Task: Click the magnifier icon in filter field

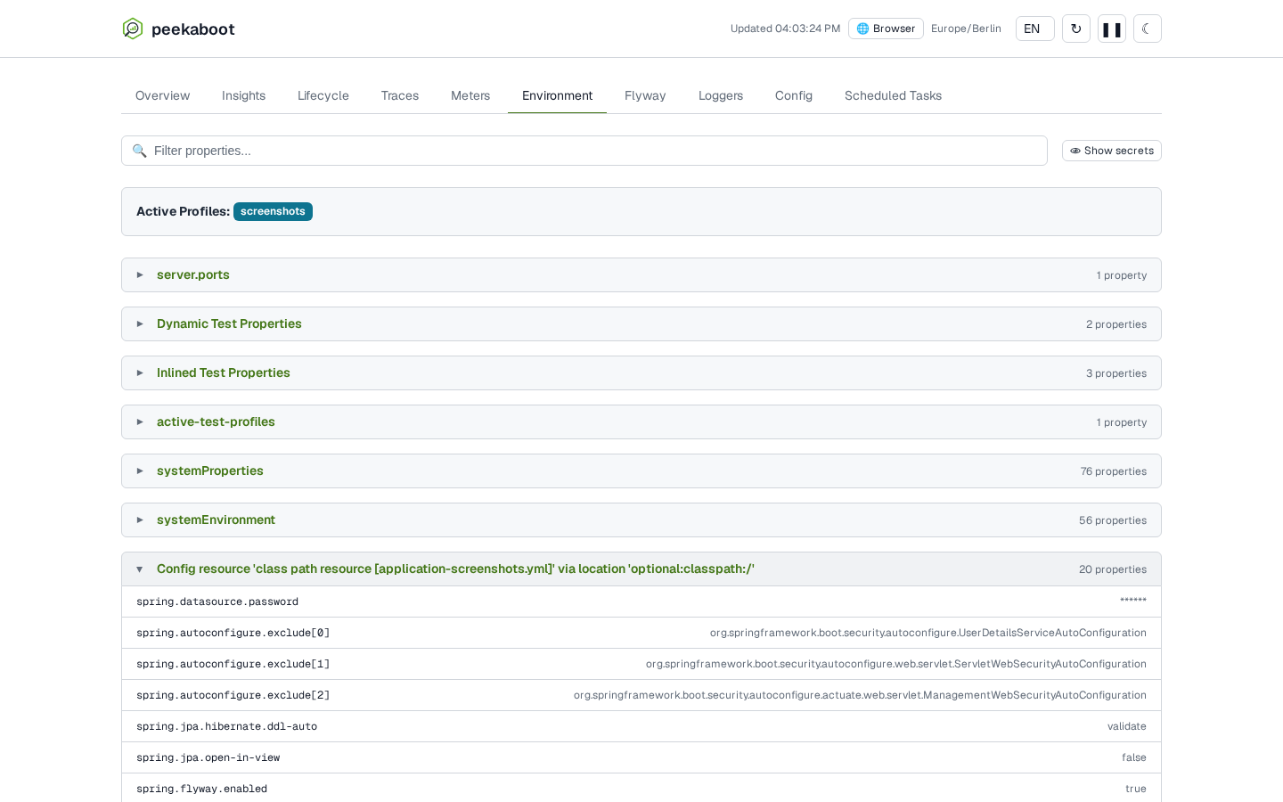Action: click(140, 151)
